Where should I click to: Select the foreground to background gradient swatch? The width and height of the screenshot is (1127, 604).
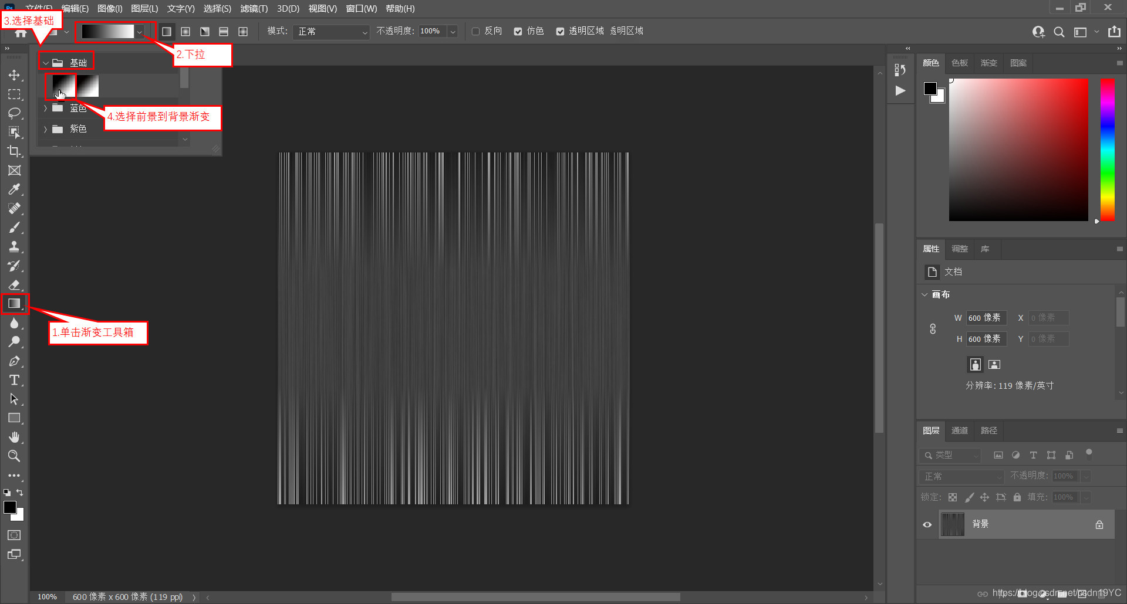[x=63, y=86]
